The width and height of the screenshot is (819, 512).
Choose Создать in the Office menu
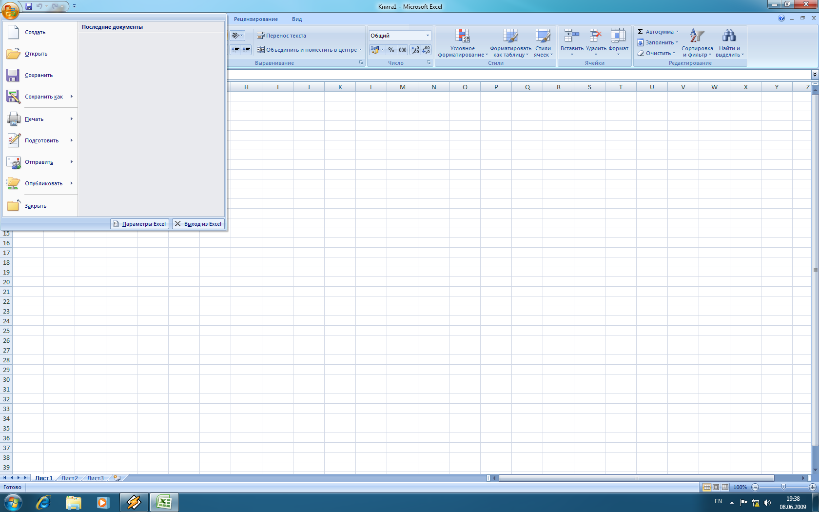[40, 32]
